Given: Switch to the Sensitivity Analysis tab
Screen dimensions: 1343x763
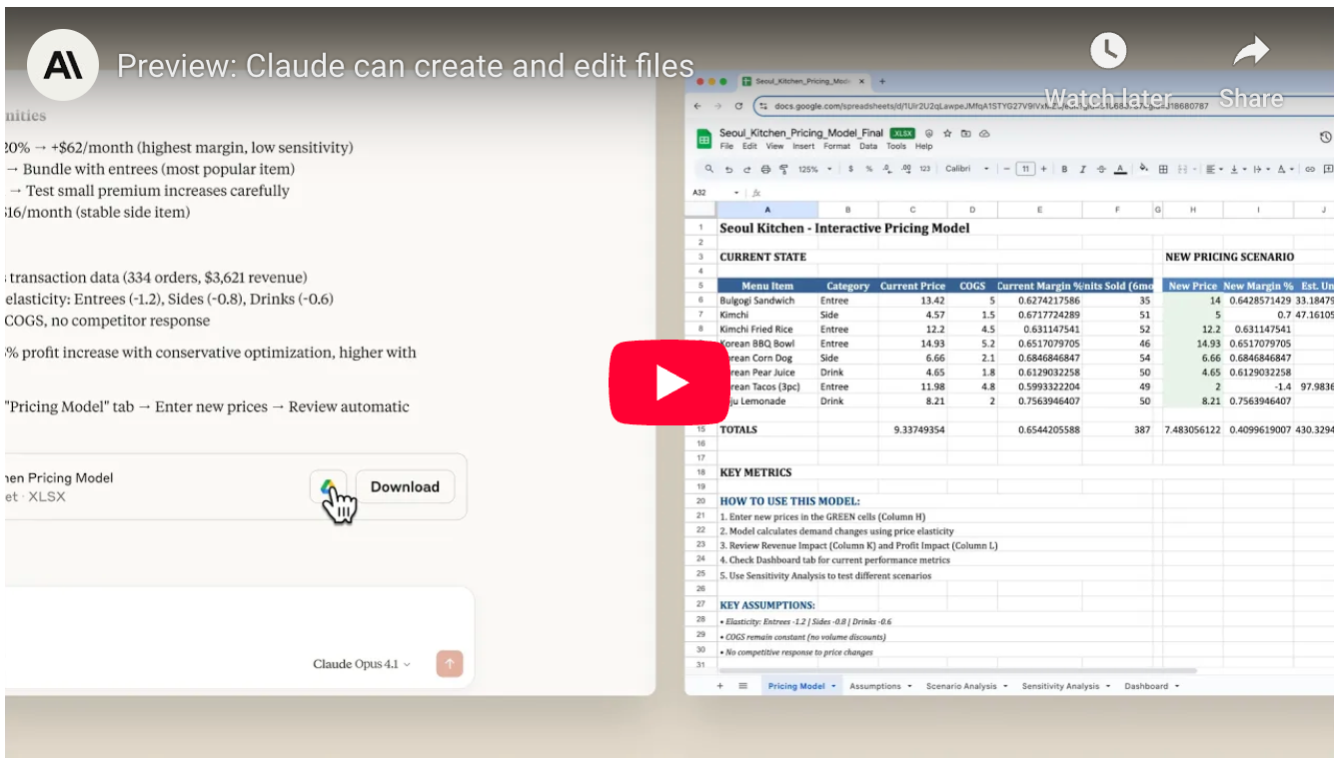Looking at the screenshot, I should point(1065,686).
